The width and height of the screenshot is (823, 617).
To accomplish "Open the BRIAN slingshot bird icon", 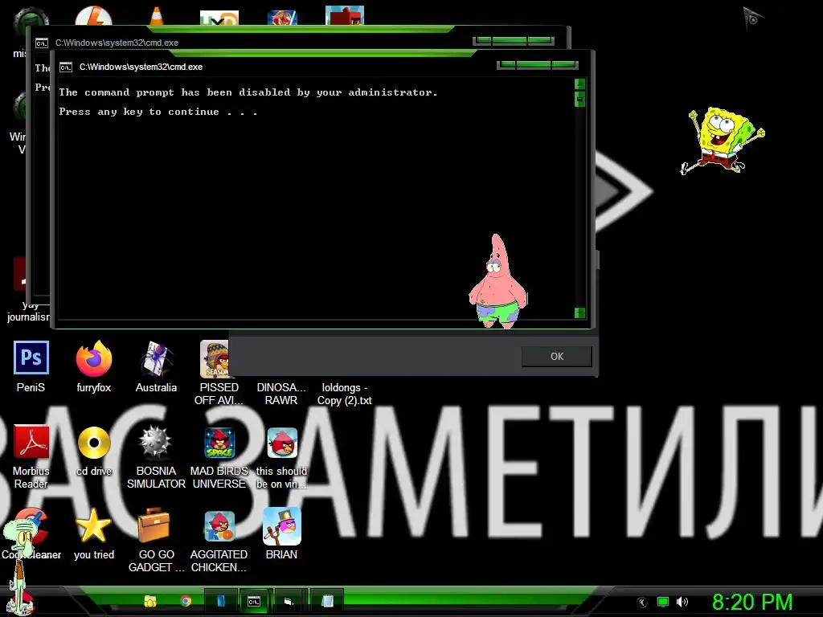I will click(282, 526).
